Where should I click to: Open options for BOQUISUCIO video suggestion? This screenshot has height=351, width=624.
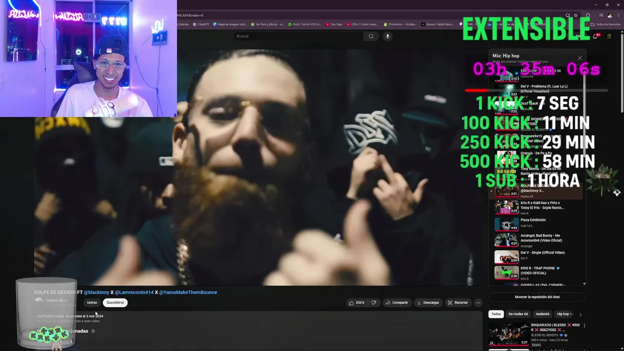(585, 326)
